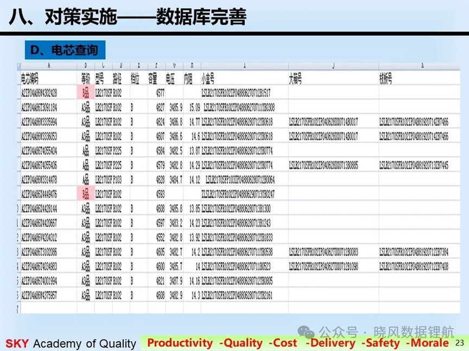This screenshot has height=351, width=469.
Task: Click pallet number ending 12ZB7384
Action: tap(414, 252)
